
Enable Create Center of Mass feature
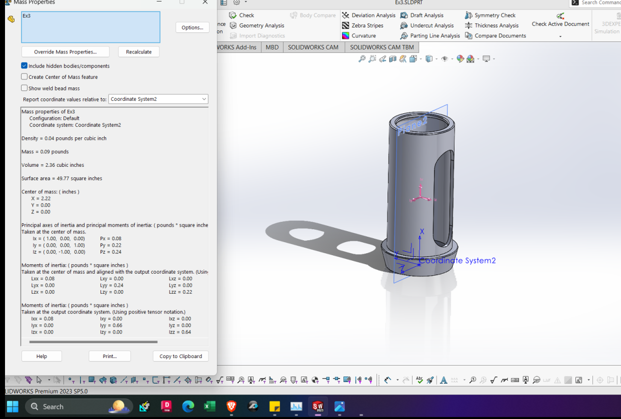(24, 76)
